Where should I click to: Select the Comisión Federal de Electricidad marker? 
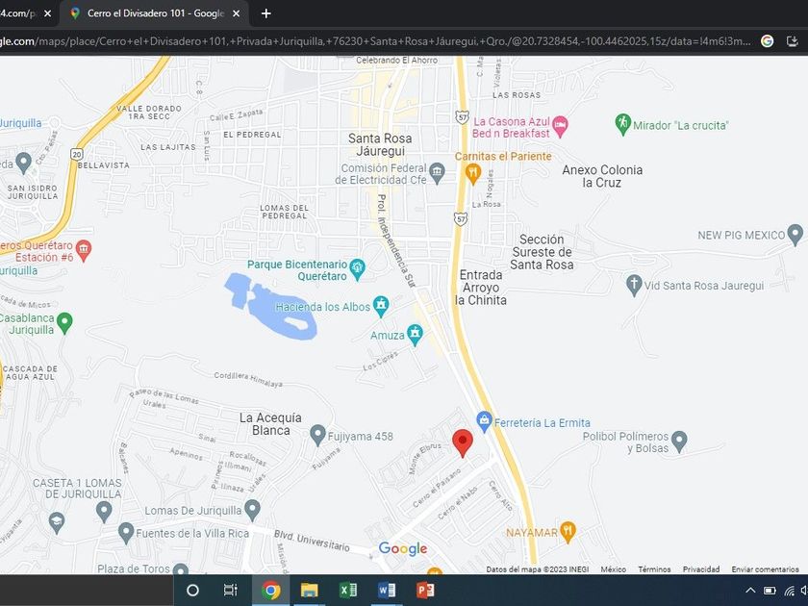[x=437, y=174]
